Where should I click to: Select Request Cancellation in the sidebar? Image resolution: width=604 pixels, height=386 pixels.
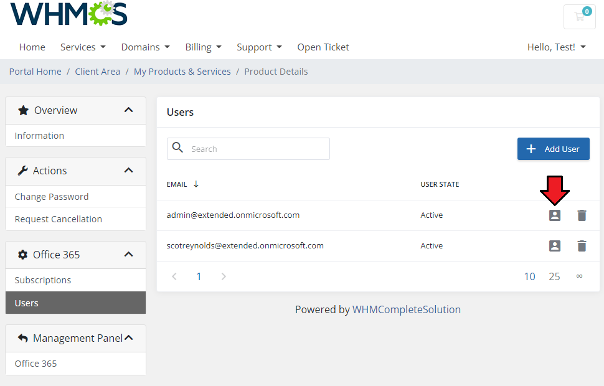[75, 219]
